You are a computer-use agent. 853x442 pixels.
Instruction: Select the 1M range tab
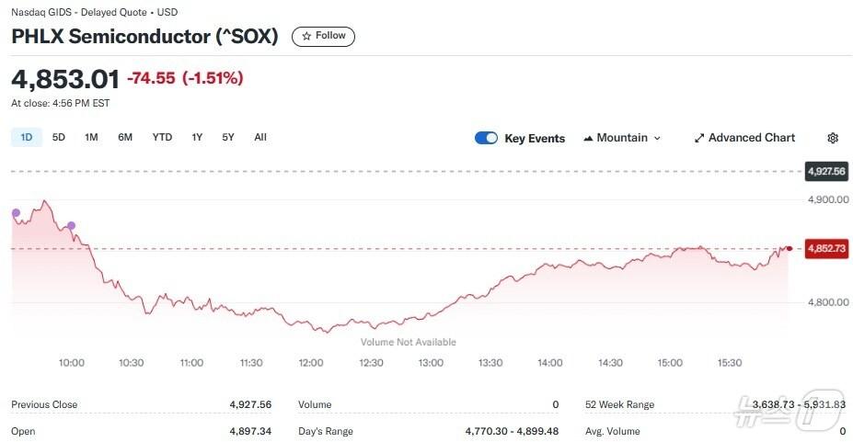coord(91,138)
